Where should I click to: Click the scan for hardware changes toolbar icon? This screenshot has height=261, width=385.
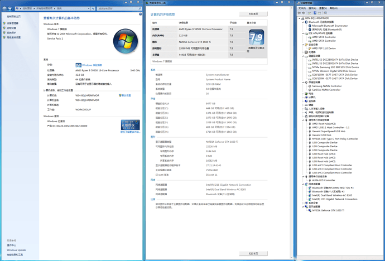[x=325, y=13]
